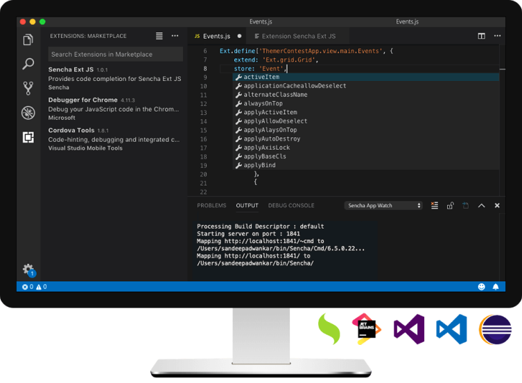This screenshot has width=522, height=383.
Task: Open feedback smiley in status bar
Action: [481, 287]
